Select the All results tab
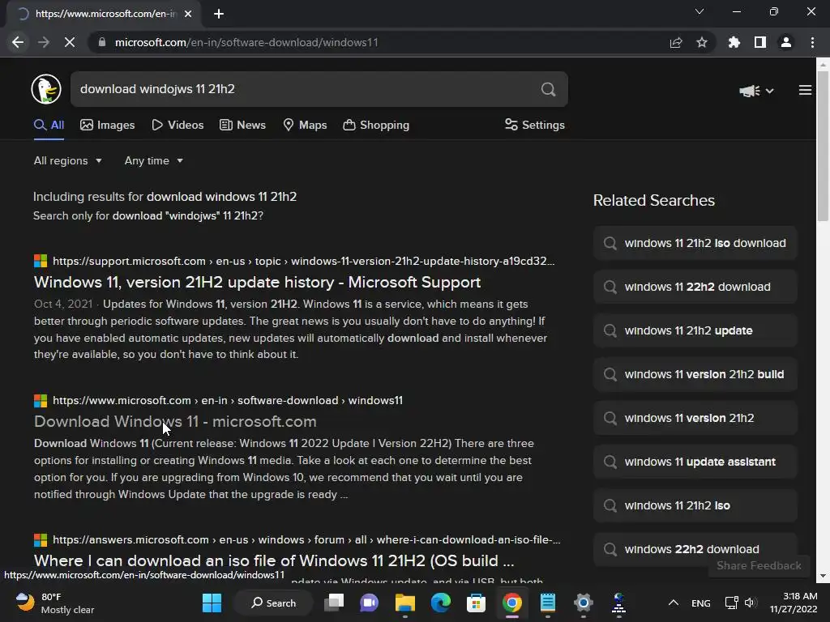Viewport: 830px width, 622px height. tap(49, 126)
